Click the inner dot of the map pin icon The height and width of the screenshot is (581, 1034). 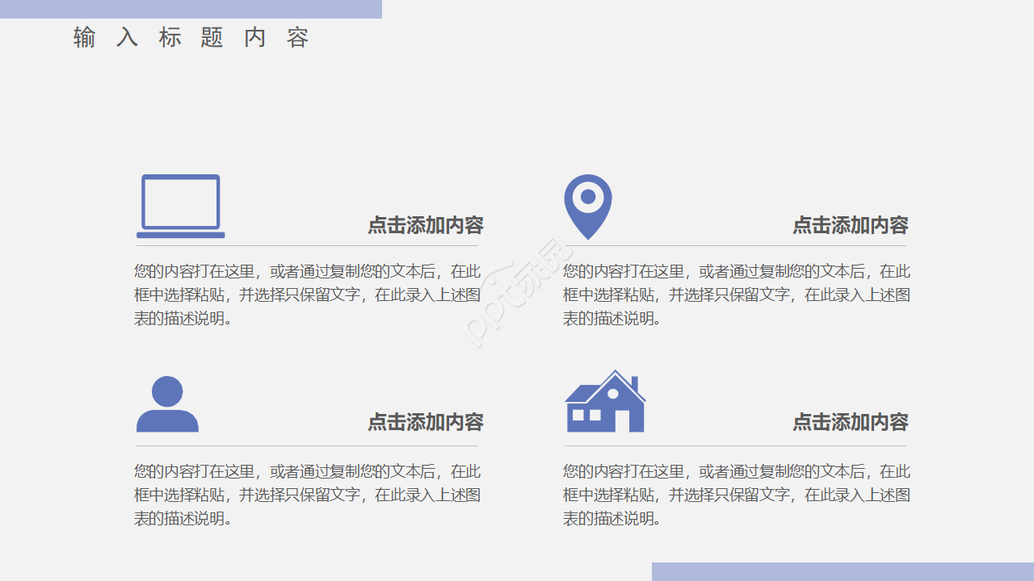click(588, 196)
